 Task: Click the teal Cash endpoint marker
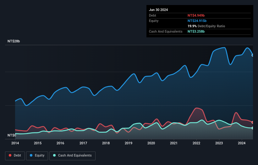click(x=253, y=128)
